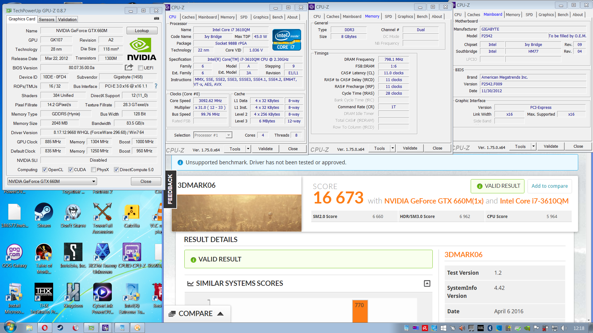Toggle the UEFI checkbox in GPU-Z
Viewport: 593px width, 333px height.
pos(141,68)
